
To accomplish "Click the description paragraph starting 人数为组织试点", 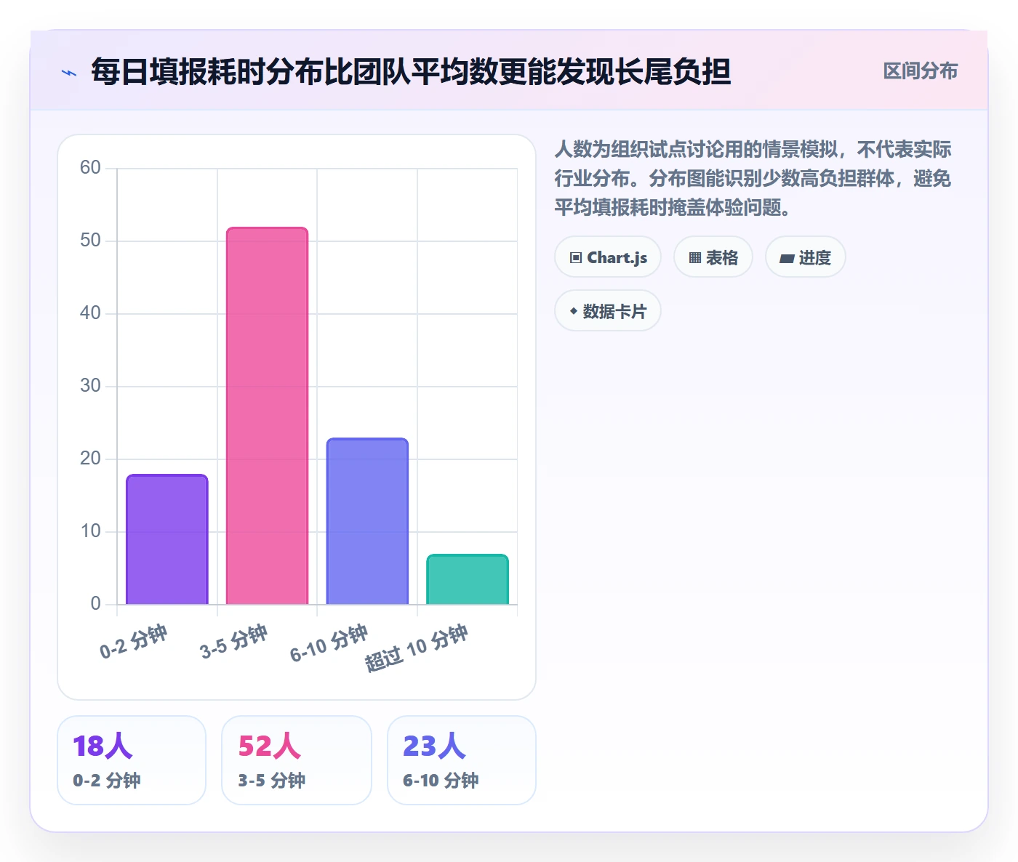I will pyautogui.click(x=753, y=179).
